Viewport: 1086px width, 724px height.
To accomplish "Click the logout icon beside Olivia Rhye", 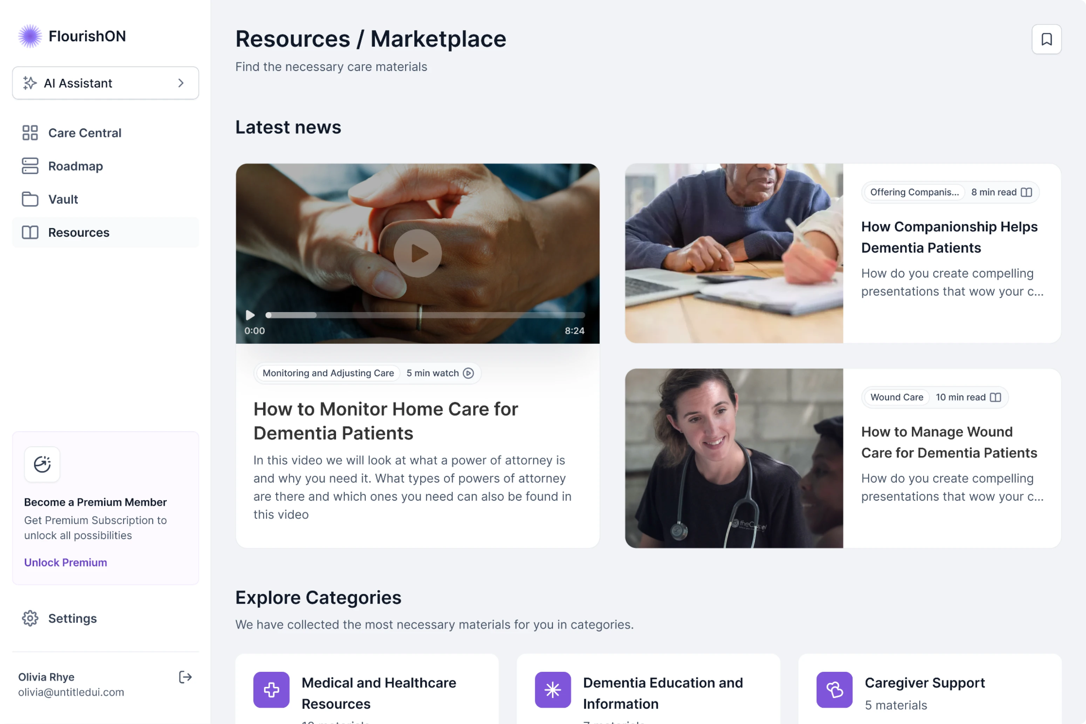I will (x=185, y=677).
